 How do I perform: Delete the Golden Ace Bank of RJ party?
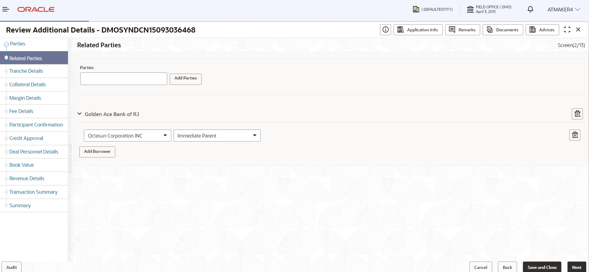(577, 114)
